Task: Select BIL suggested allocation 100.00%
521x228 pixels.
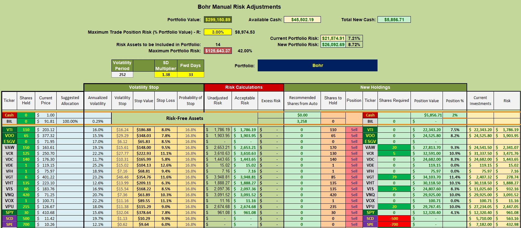Action: click(70, 121)
